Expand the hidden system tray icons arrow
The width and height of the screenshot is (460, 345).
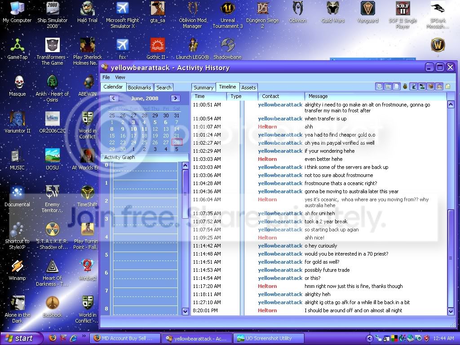point(369,338)
